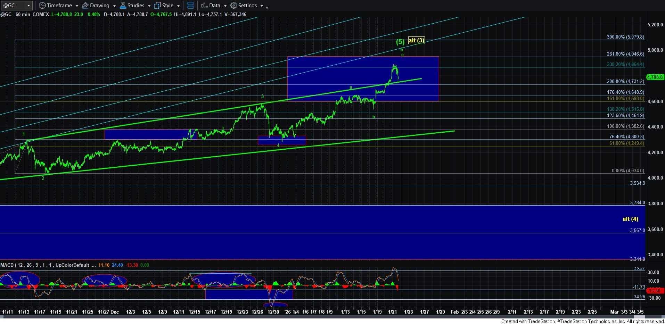Click the Drawing pencil icon

[85, 6]
